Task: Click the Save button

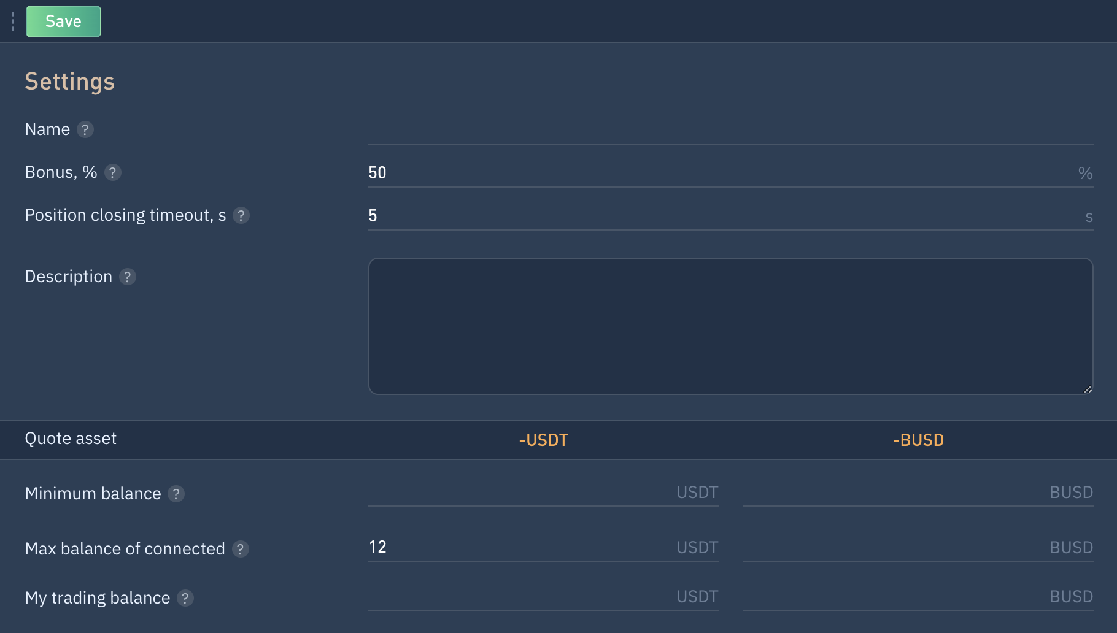Action: tap(63, 21)
